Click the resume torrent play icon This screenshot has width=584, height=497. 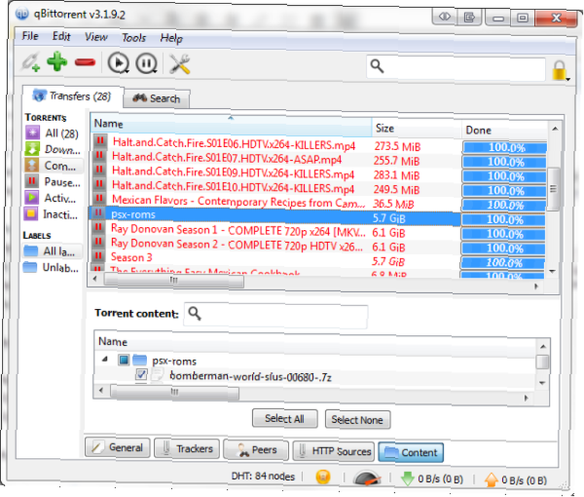pos(119,63)
